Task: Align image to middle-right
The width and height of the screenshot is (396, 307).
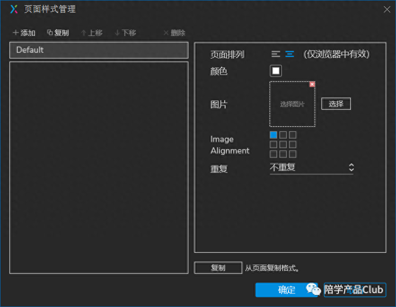Action: [292, 144]
